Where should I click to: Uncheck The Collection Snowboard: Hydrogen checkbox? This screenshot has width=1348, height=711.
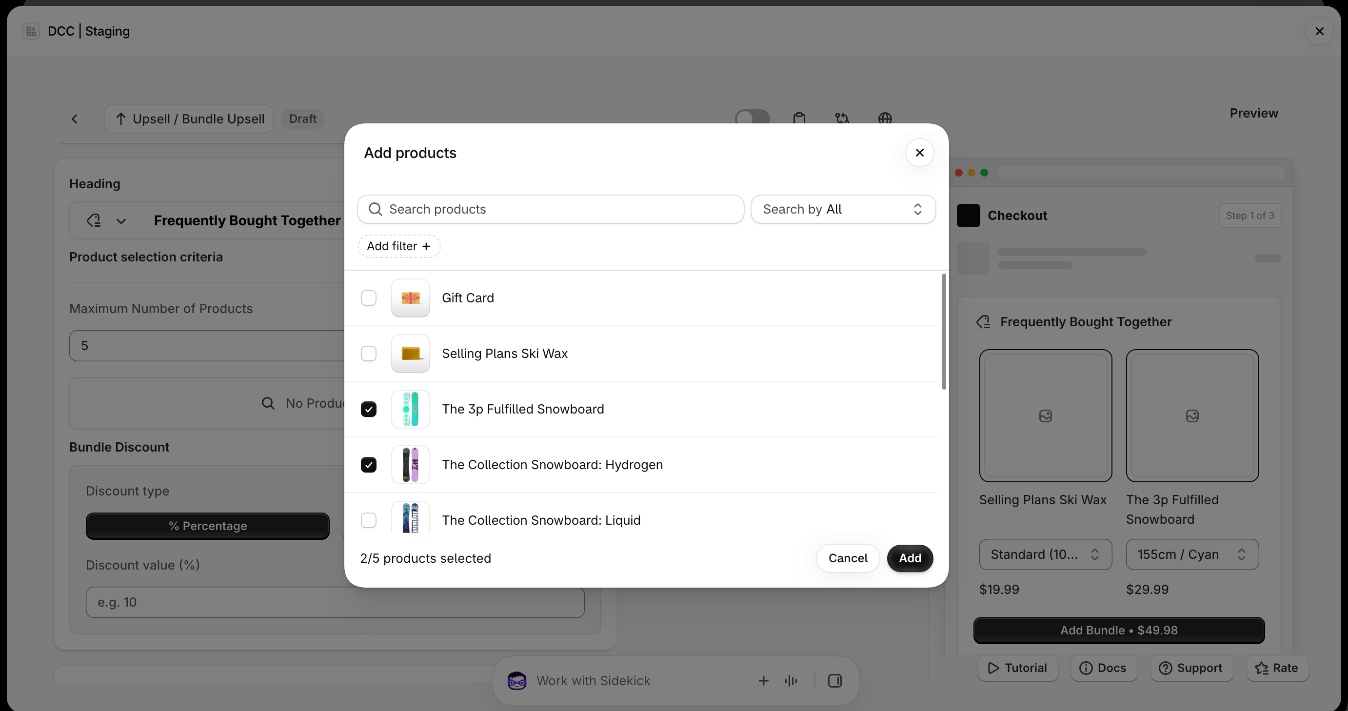368,465
